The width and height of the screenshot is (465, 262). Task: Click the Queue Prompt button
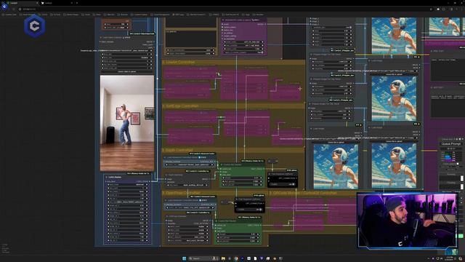(x=450, y=144)
